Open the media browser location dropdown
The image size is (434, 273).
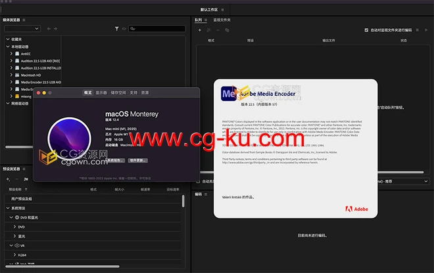(22, 28)
